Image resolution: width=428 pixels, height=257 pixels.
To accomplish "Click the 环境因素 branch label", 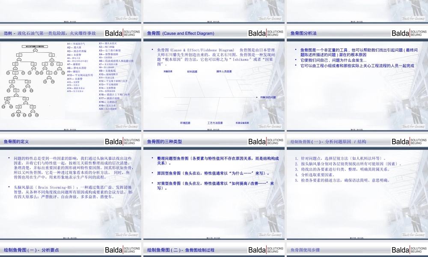I will (x=186, y=123).
